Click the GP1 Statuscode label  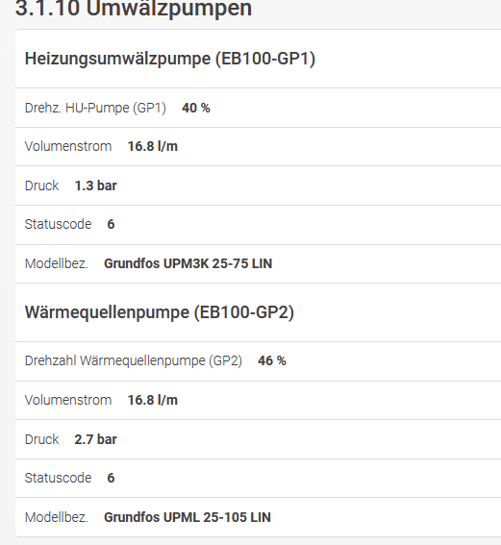click(58, 224)
